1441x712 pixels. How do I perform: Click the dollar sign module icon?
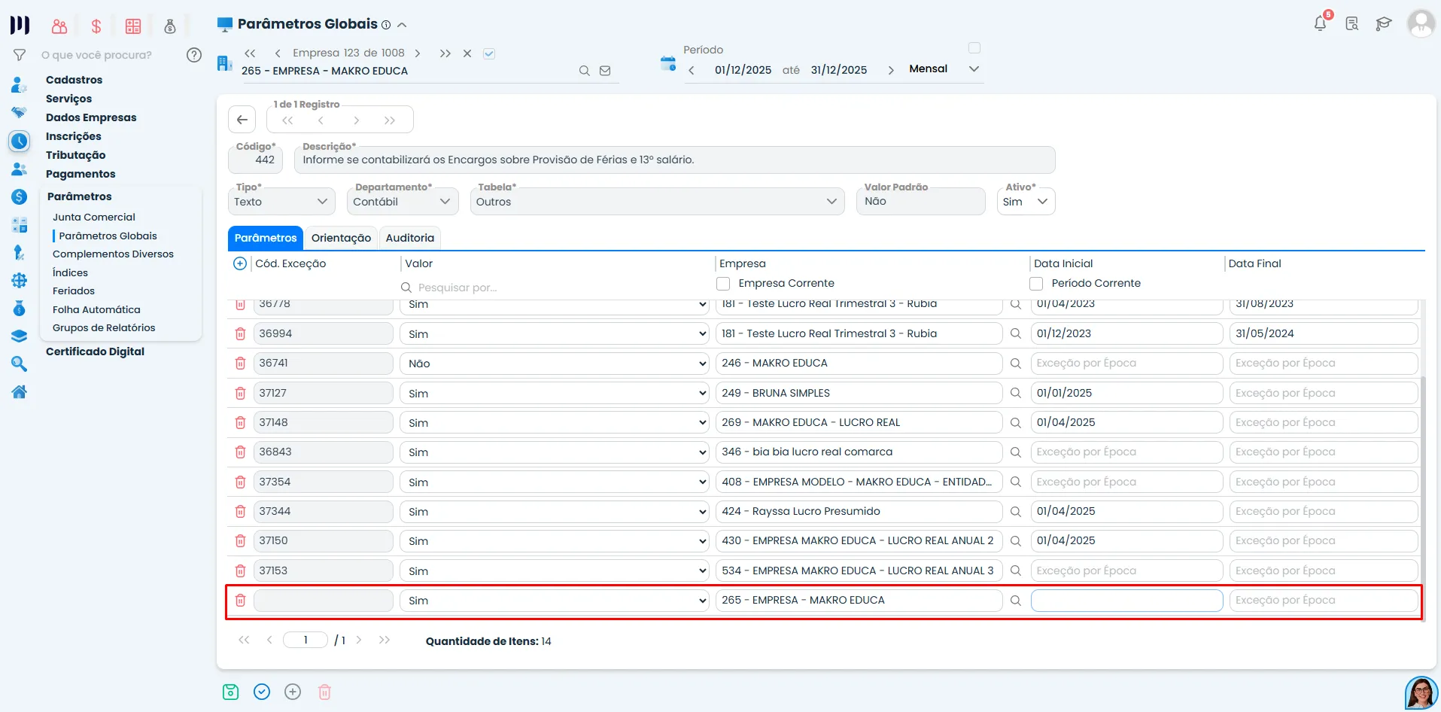[x=96, y=26]
